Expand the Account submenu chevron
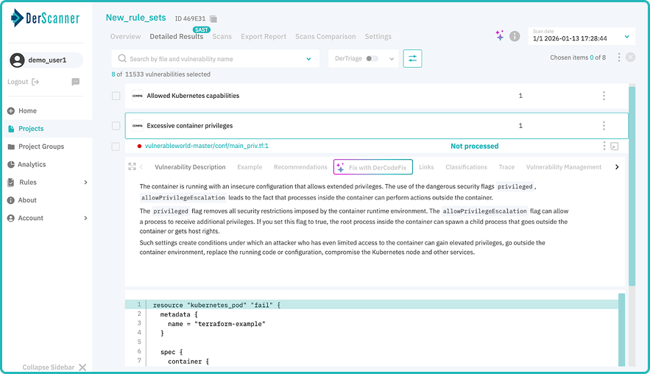Image resolution: width=650 pixels, height=374 pixels. pyautogui.click(x=86, y=218)
